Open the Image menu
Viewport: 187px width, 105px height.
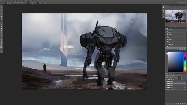10,1
